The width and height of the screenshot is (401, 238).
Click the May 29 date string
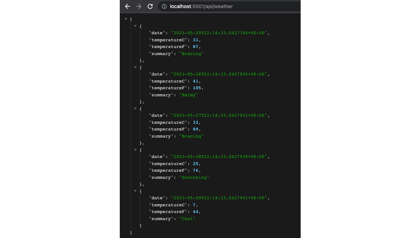(x=219, y=198)
